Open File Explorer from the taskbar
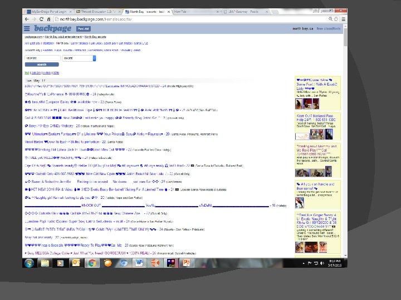401x300 pixels. click(x=45, y=263)
